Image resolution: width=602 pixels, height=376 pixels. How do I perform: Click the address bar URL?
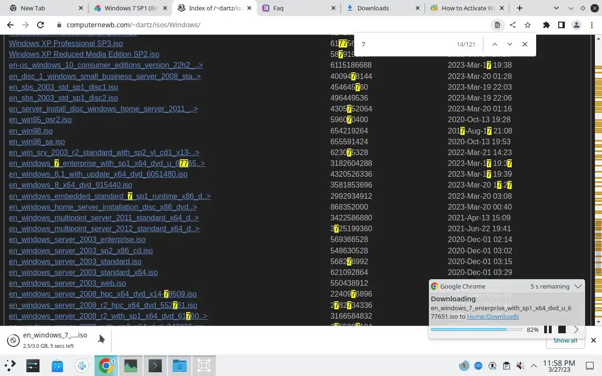[x=134, y=25]
